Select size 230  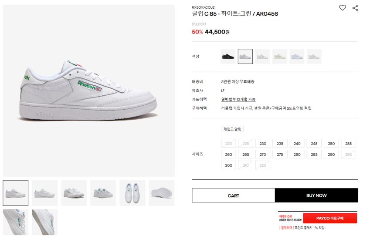click(263, 144)
